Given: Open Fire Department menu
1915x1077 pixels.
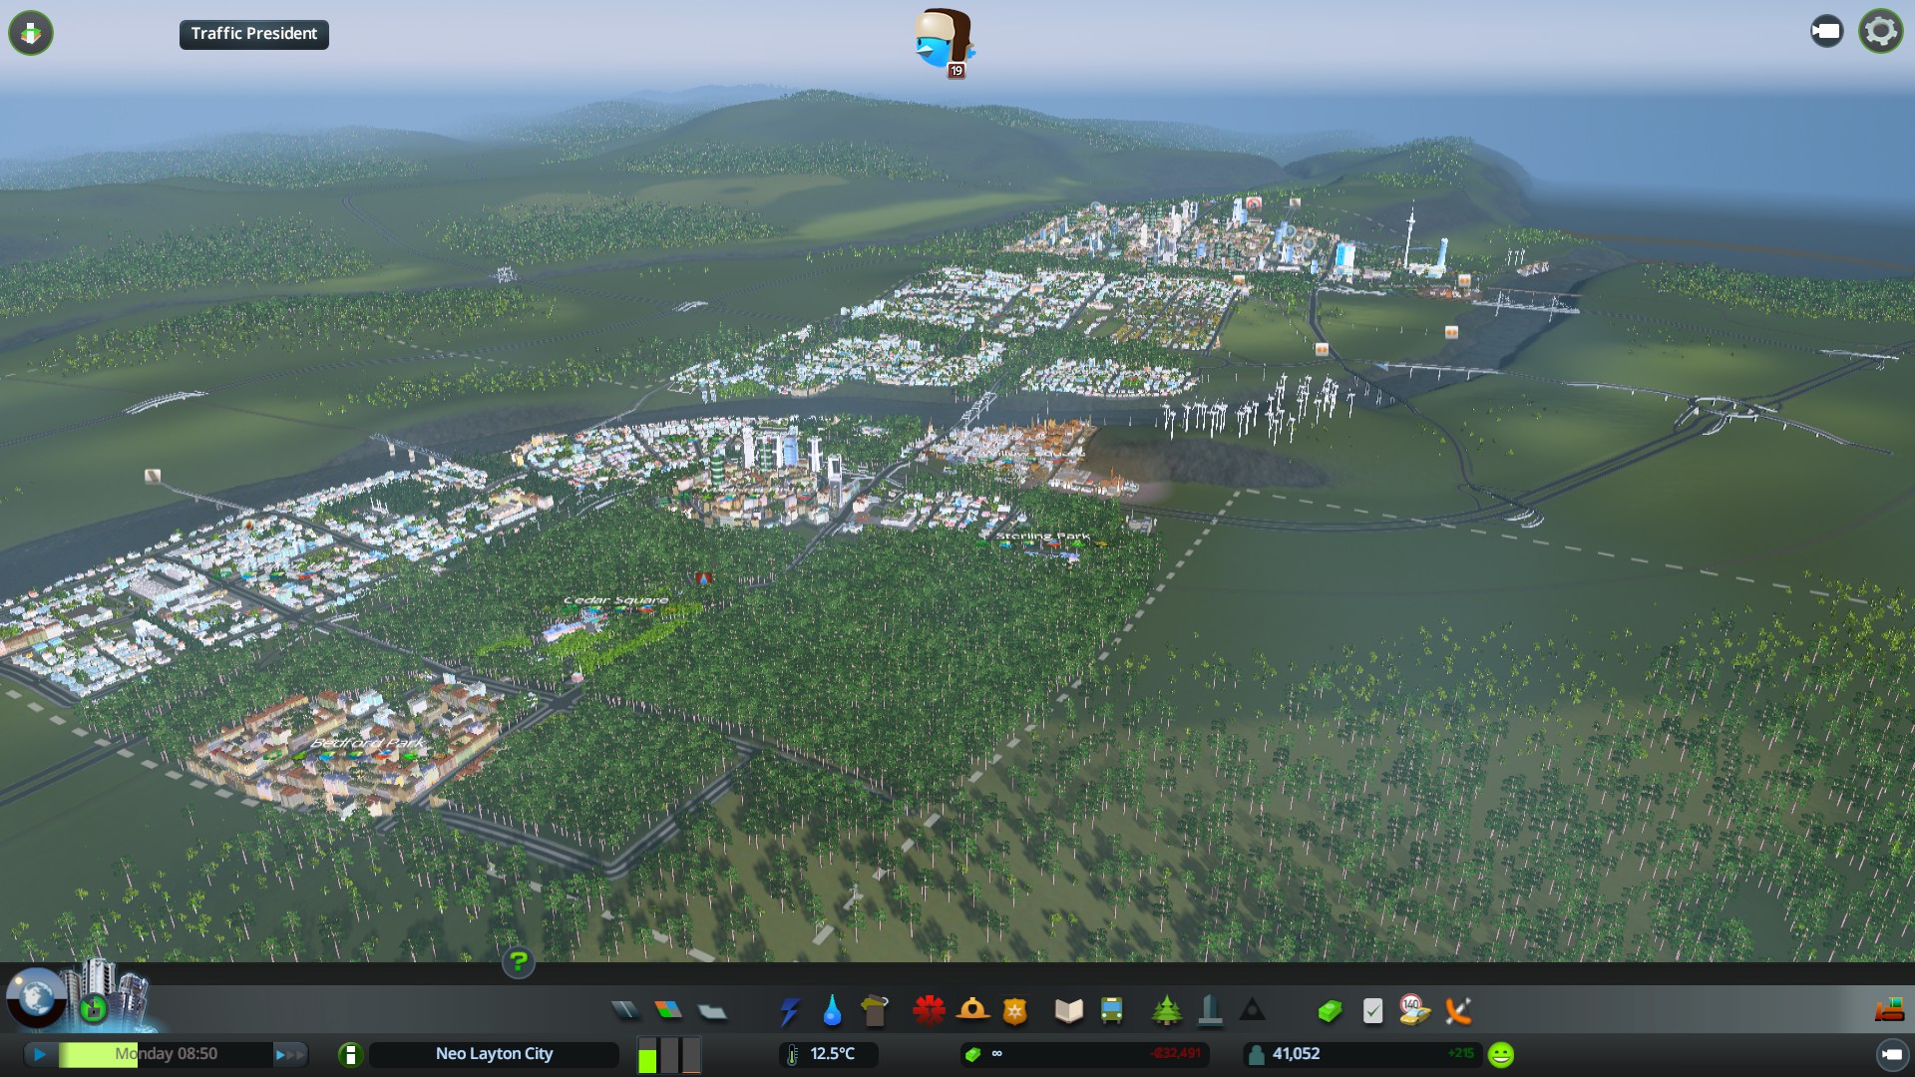Looking at the screenshot, I should 972,1011.
